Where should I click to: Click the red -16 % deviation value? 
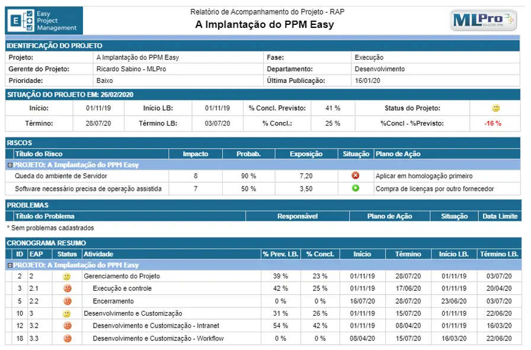[492, 123]
